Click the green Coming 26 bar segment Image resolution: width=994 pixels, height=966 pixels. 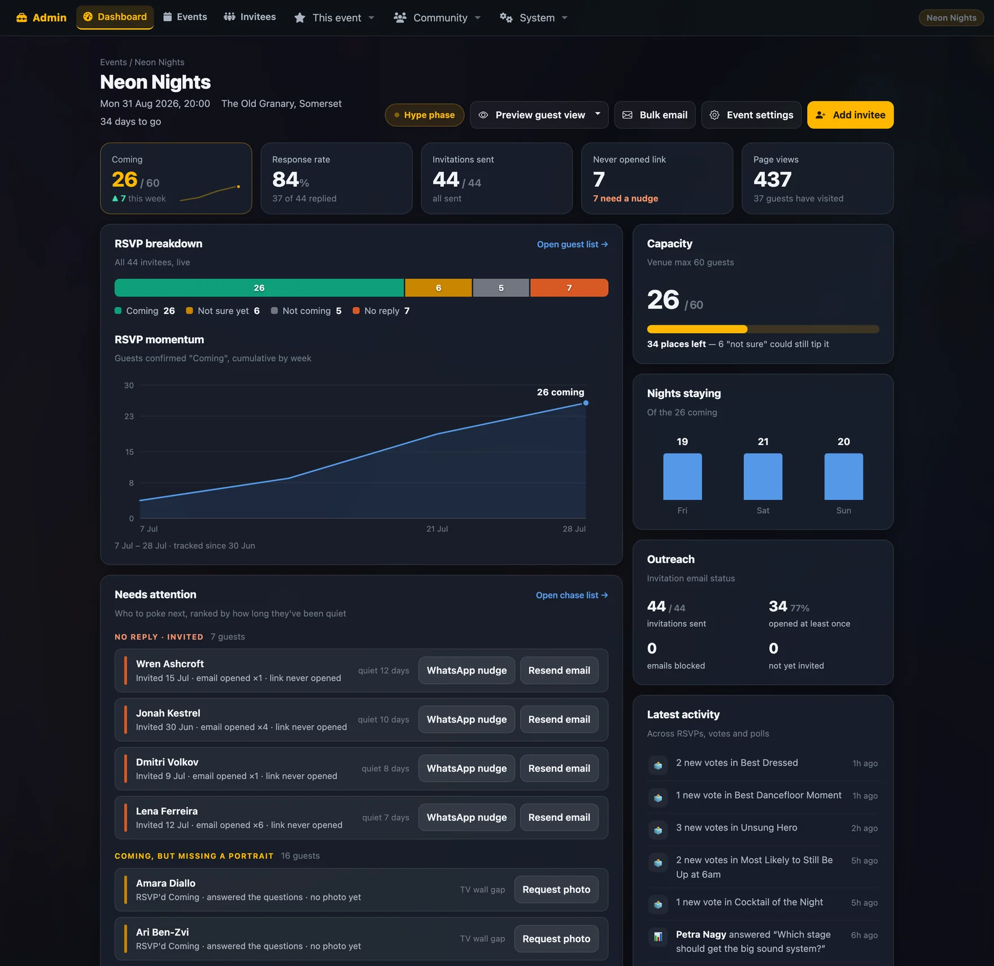[x=259, y=288]
